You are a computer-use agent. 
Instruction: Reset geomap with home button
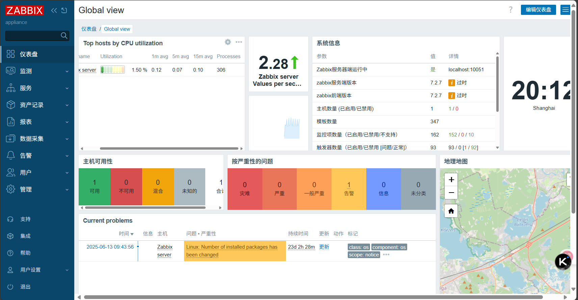(451, 211)
